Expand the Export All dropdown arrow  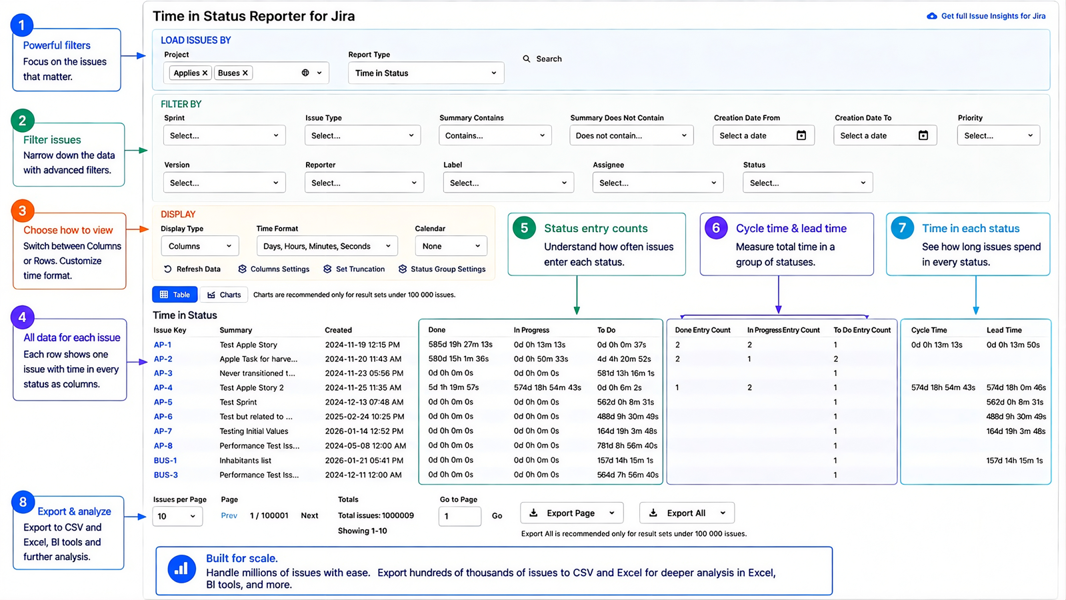coord(723,513)
